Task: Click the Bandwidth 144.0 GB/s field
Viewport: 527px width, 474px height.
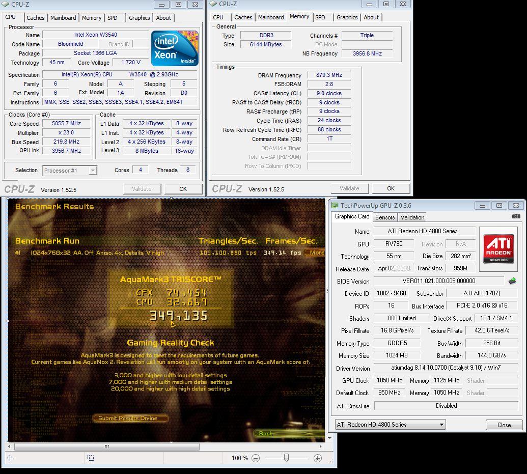Action: 491,355
